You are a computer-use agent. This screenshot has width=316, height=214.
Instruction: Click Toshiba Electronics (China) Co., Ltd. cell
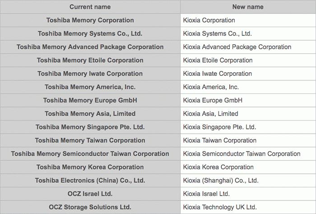90,181
